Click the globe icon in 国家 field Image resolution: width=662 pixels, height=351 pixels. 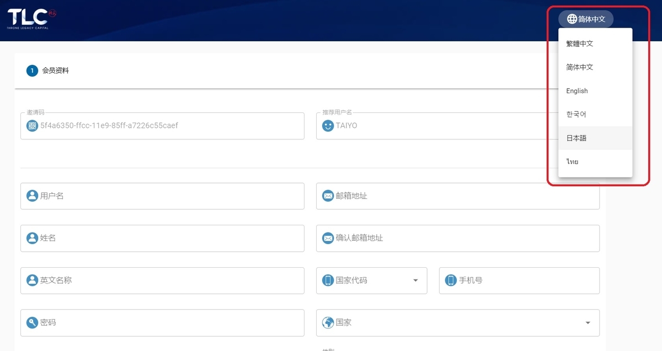(x=328, y=322)
